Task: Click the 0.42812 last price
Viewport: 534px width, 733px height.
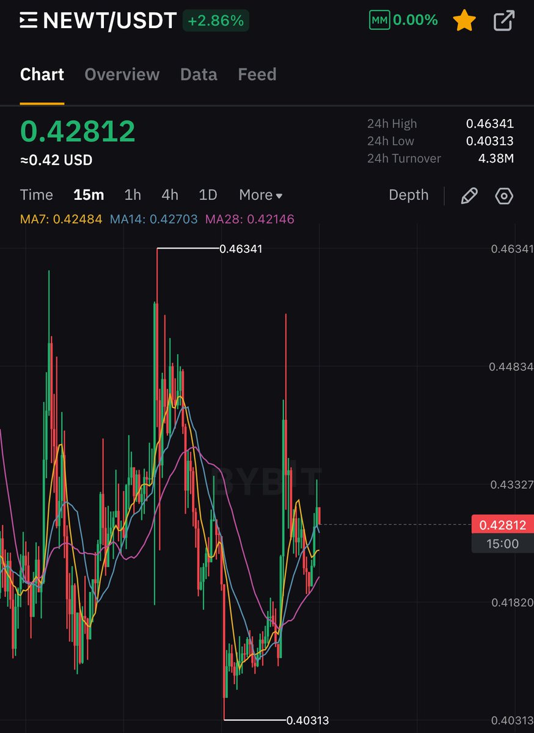Action: pyautogui.click(x=78, y=131)
